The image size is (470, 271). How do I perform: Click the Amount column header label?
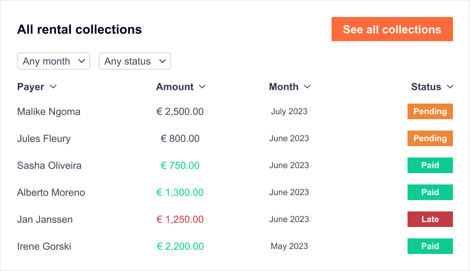click(x=175, y=87)
